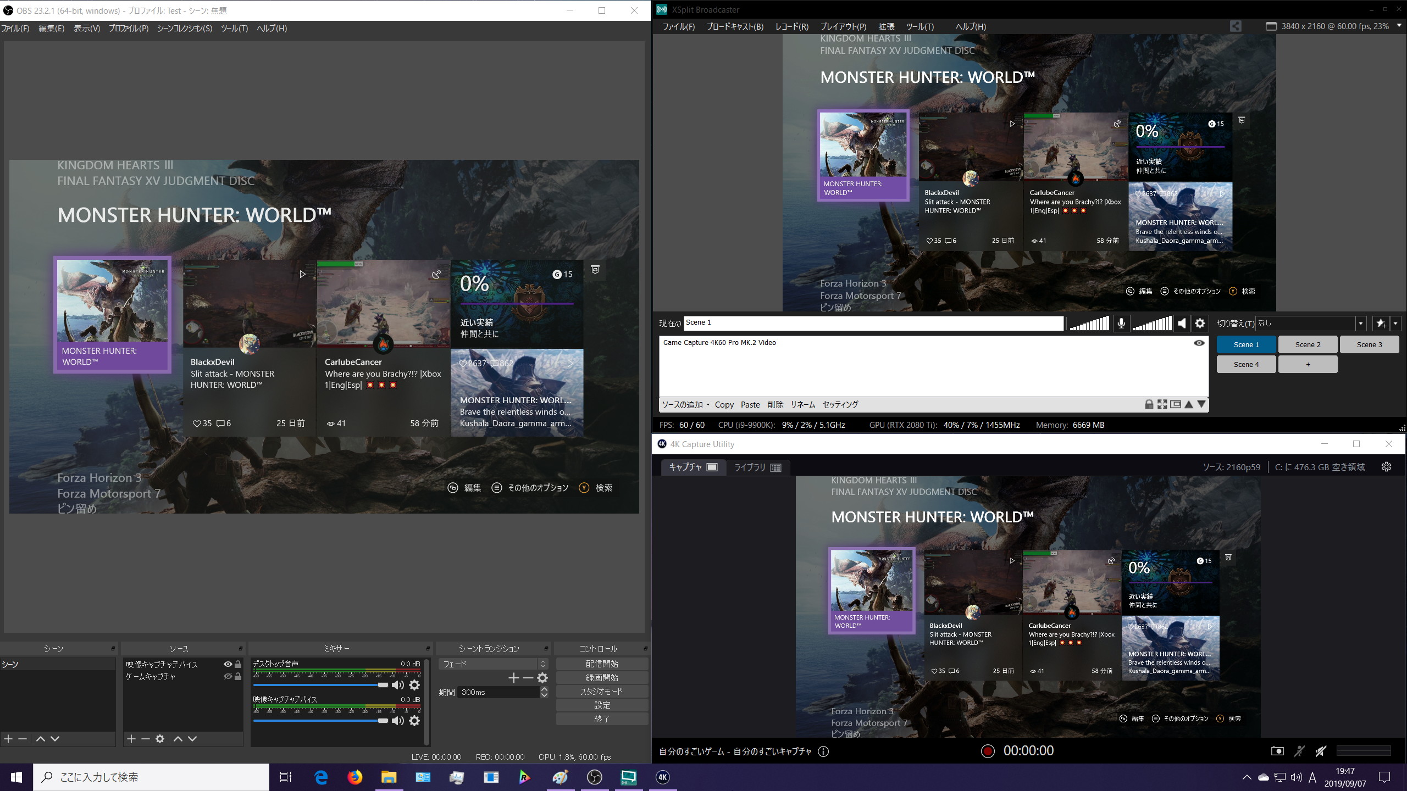This screenshot has width=1407, height=791.
Task: Adjust XSplit microphone volume level bars
Action: (x=1089, y=324)
